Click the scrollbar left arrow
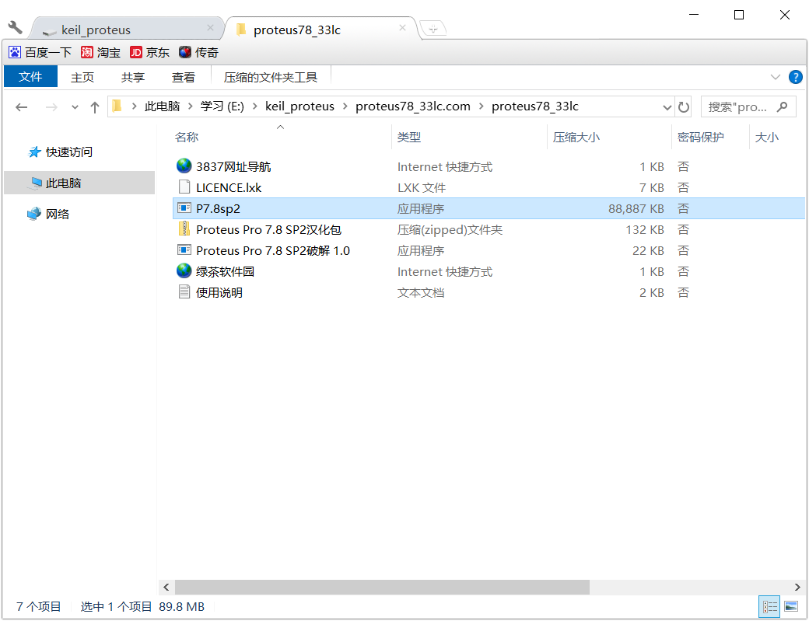Viewport: 809px width, 621px height. [166, 587]
